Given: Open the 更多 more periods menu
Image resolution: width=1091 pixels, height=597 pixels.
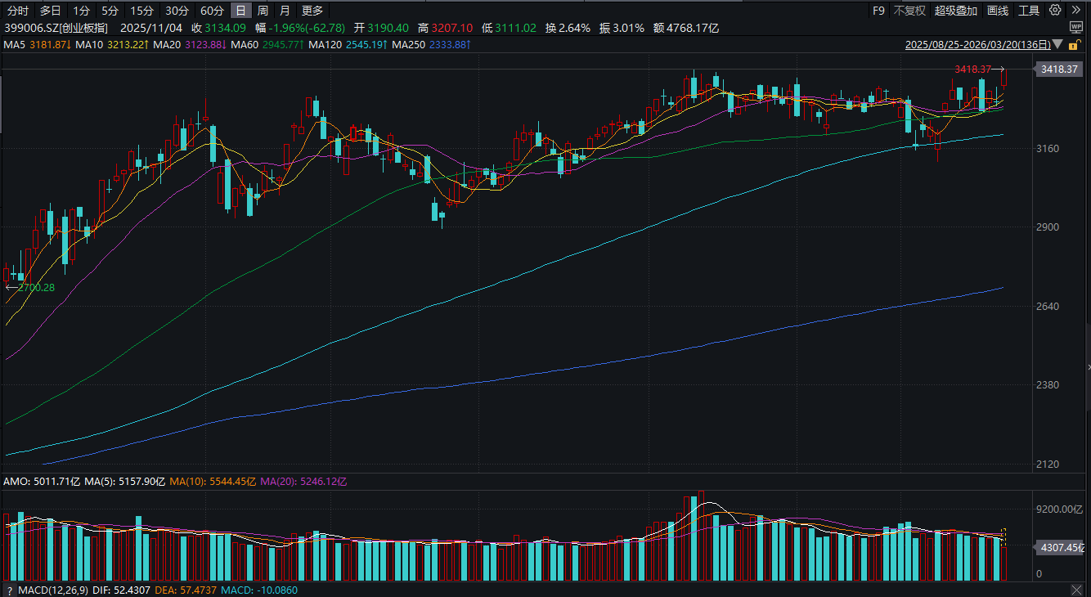Looking at the screenshot, I should [x=312, y=11].
